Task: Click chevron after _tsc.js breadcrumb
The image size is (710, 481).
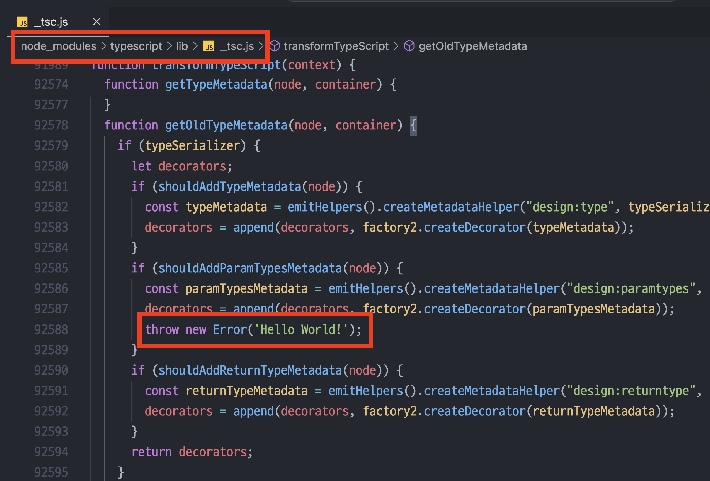Action: click(x=261, y=46)
